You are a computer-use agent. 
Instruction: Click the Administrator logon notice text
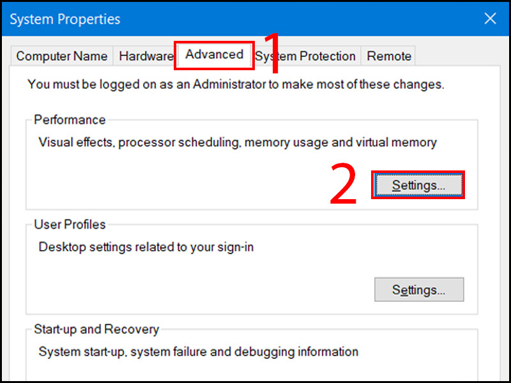236,84
